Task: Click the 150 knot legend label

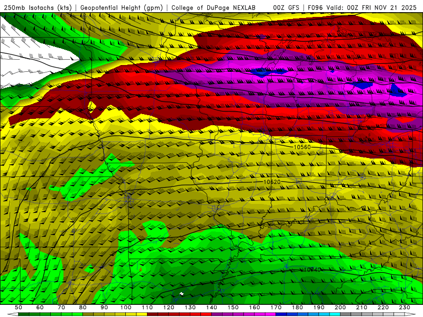Action: pos(233,307)
